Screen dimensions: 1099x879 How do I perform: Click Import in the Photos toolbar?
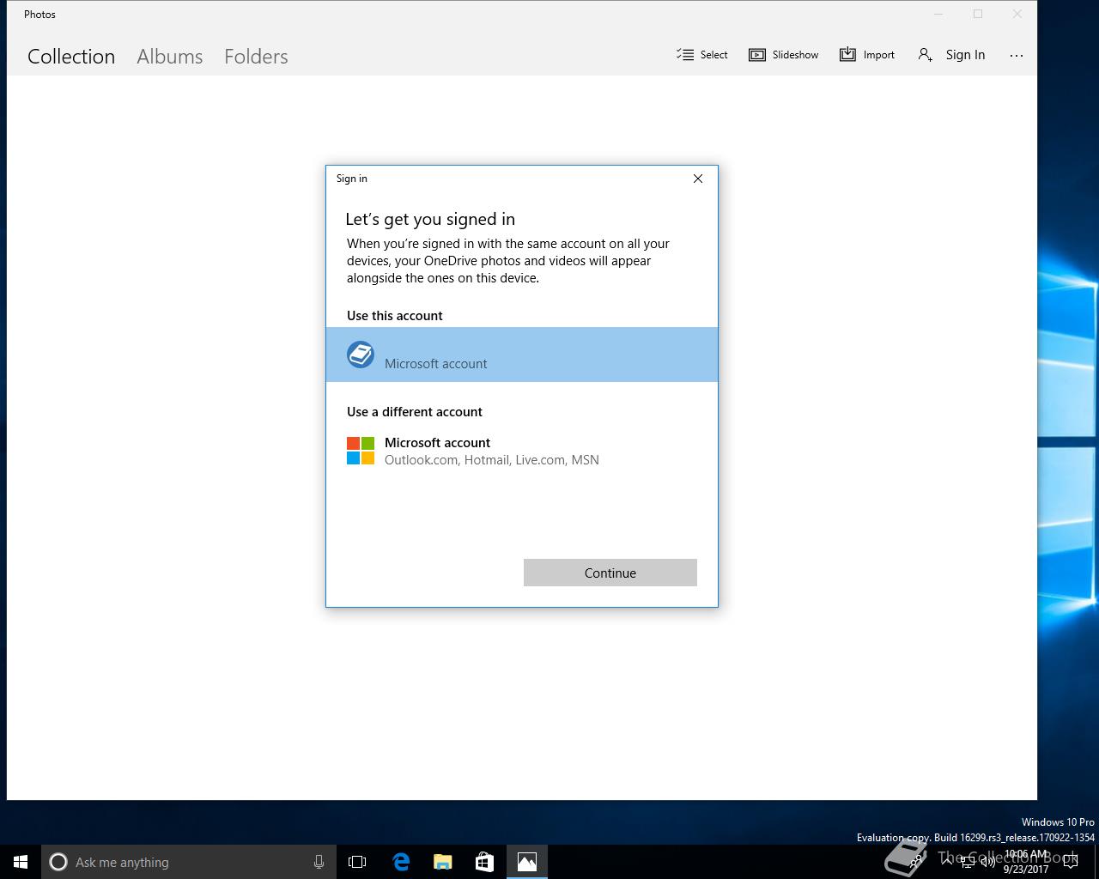click(867, 55)
